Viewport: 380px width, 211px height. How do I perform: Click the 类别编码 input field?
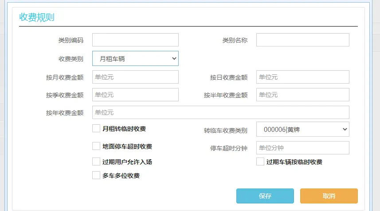135,40
